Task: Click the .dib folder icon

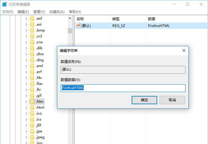Action: pyautogui.click(x=32, y=48)
